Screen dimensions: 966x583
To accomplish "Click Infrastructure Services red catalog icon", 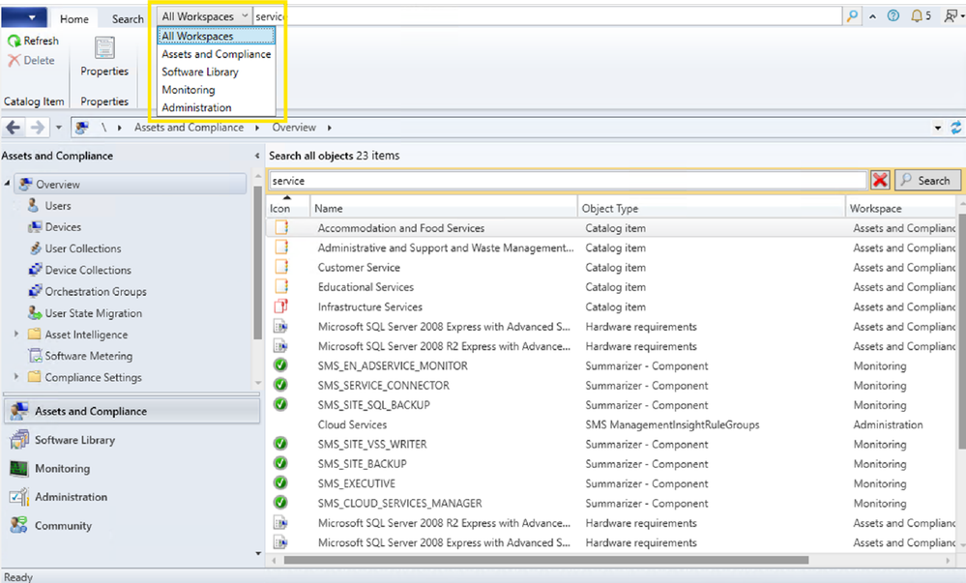I will (x=281, y=306).
